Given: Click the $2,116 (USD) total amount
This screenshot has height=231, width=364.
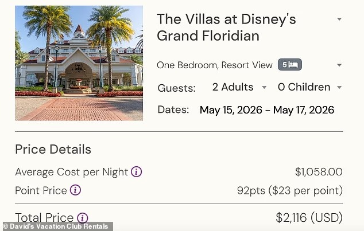Looking at the screenshot, I should pos(309,218).
